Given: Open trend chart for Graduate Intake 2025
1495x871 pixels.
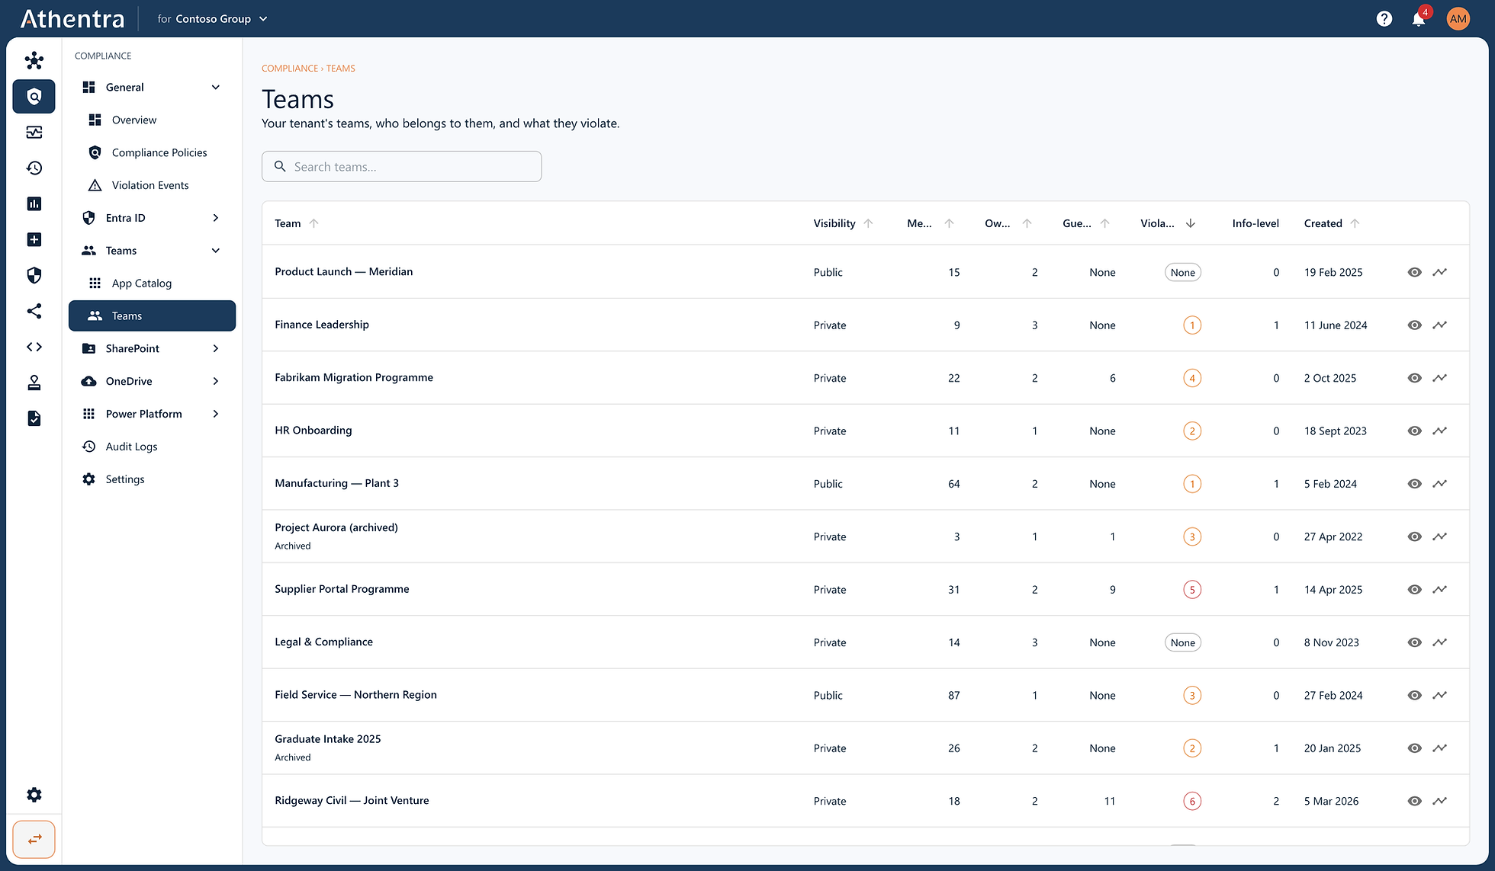Looking at the screenshot, I should click(x=1439, y=748).
